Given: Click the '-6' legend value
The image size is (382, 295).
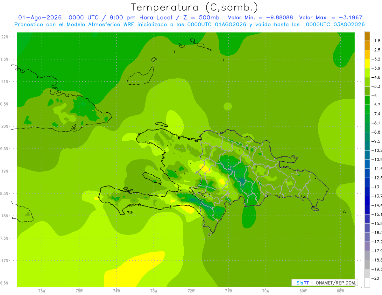Looking at the screenshot, I should coord(374,95).
